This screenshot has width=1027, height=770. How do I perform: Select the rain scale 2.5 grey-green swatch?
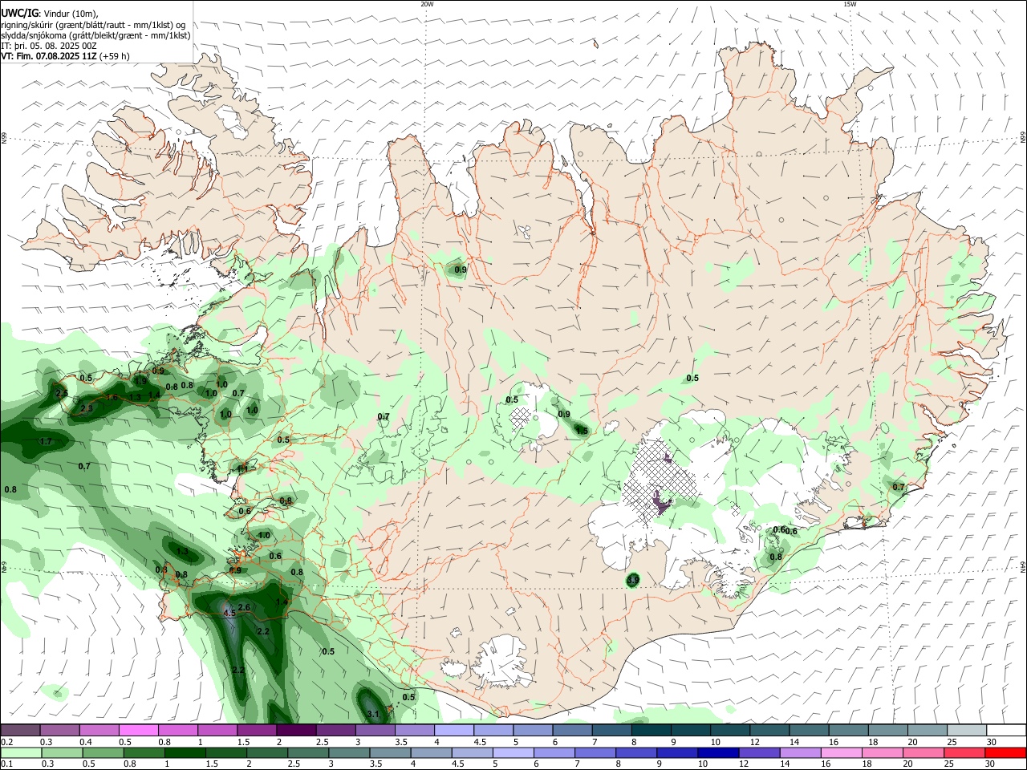pos(307,752)
